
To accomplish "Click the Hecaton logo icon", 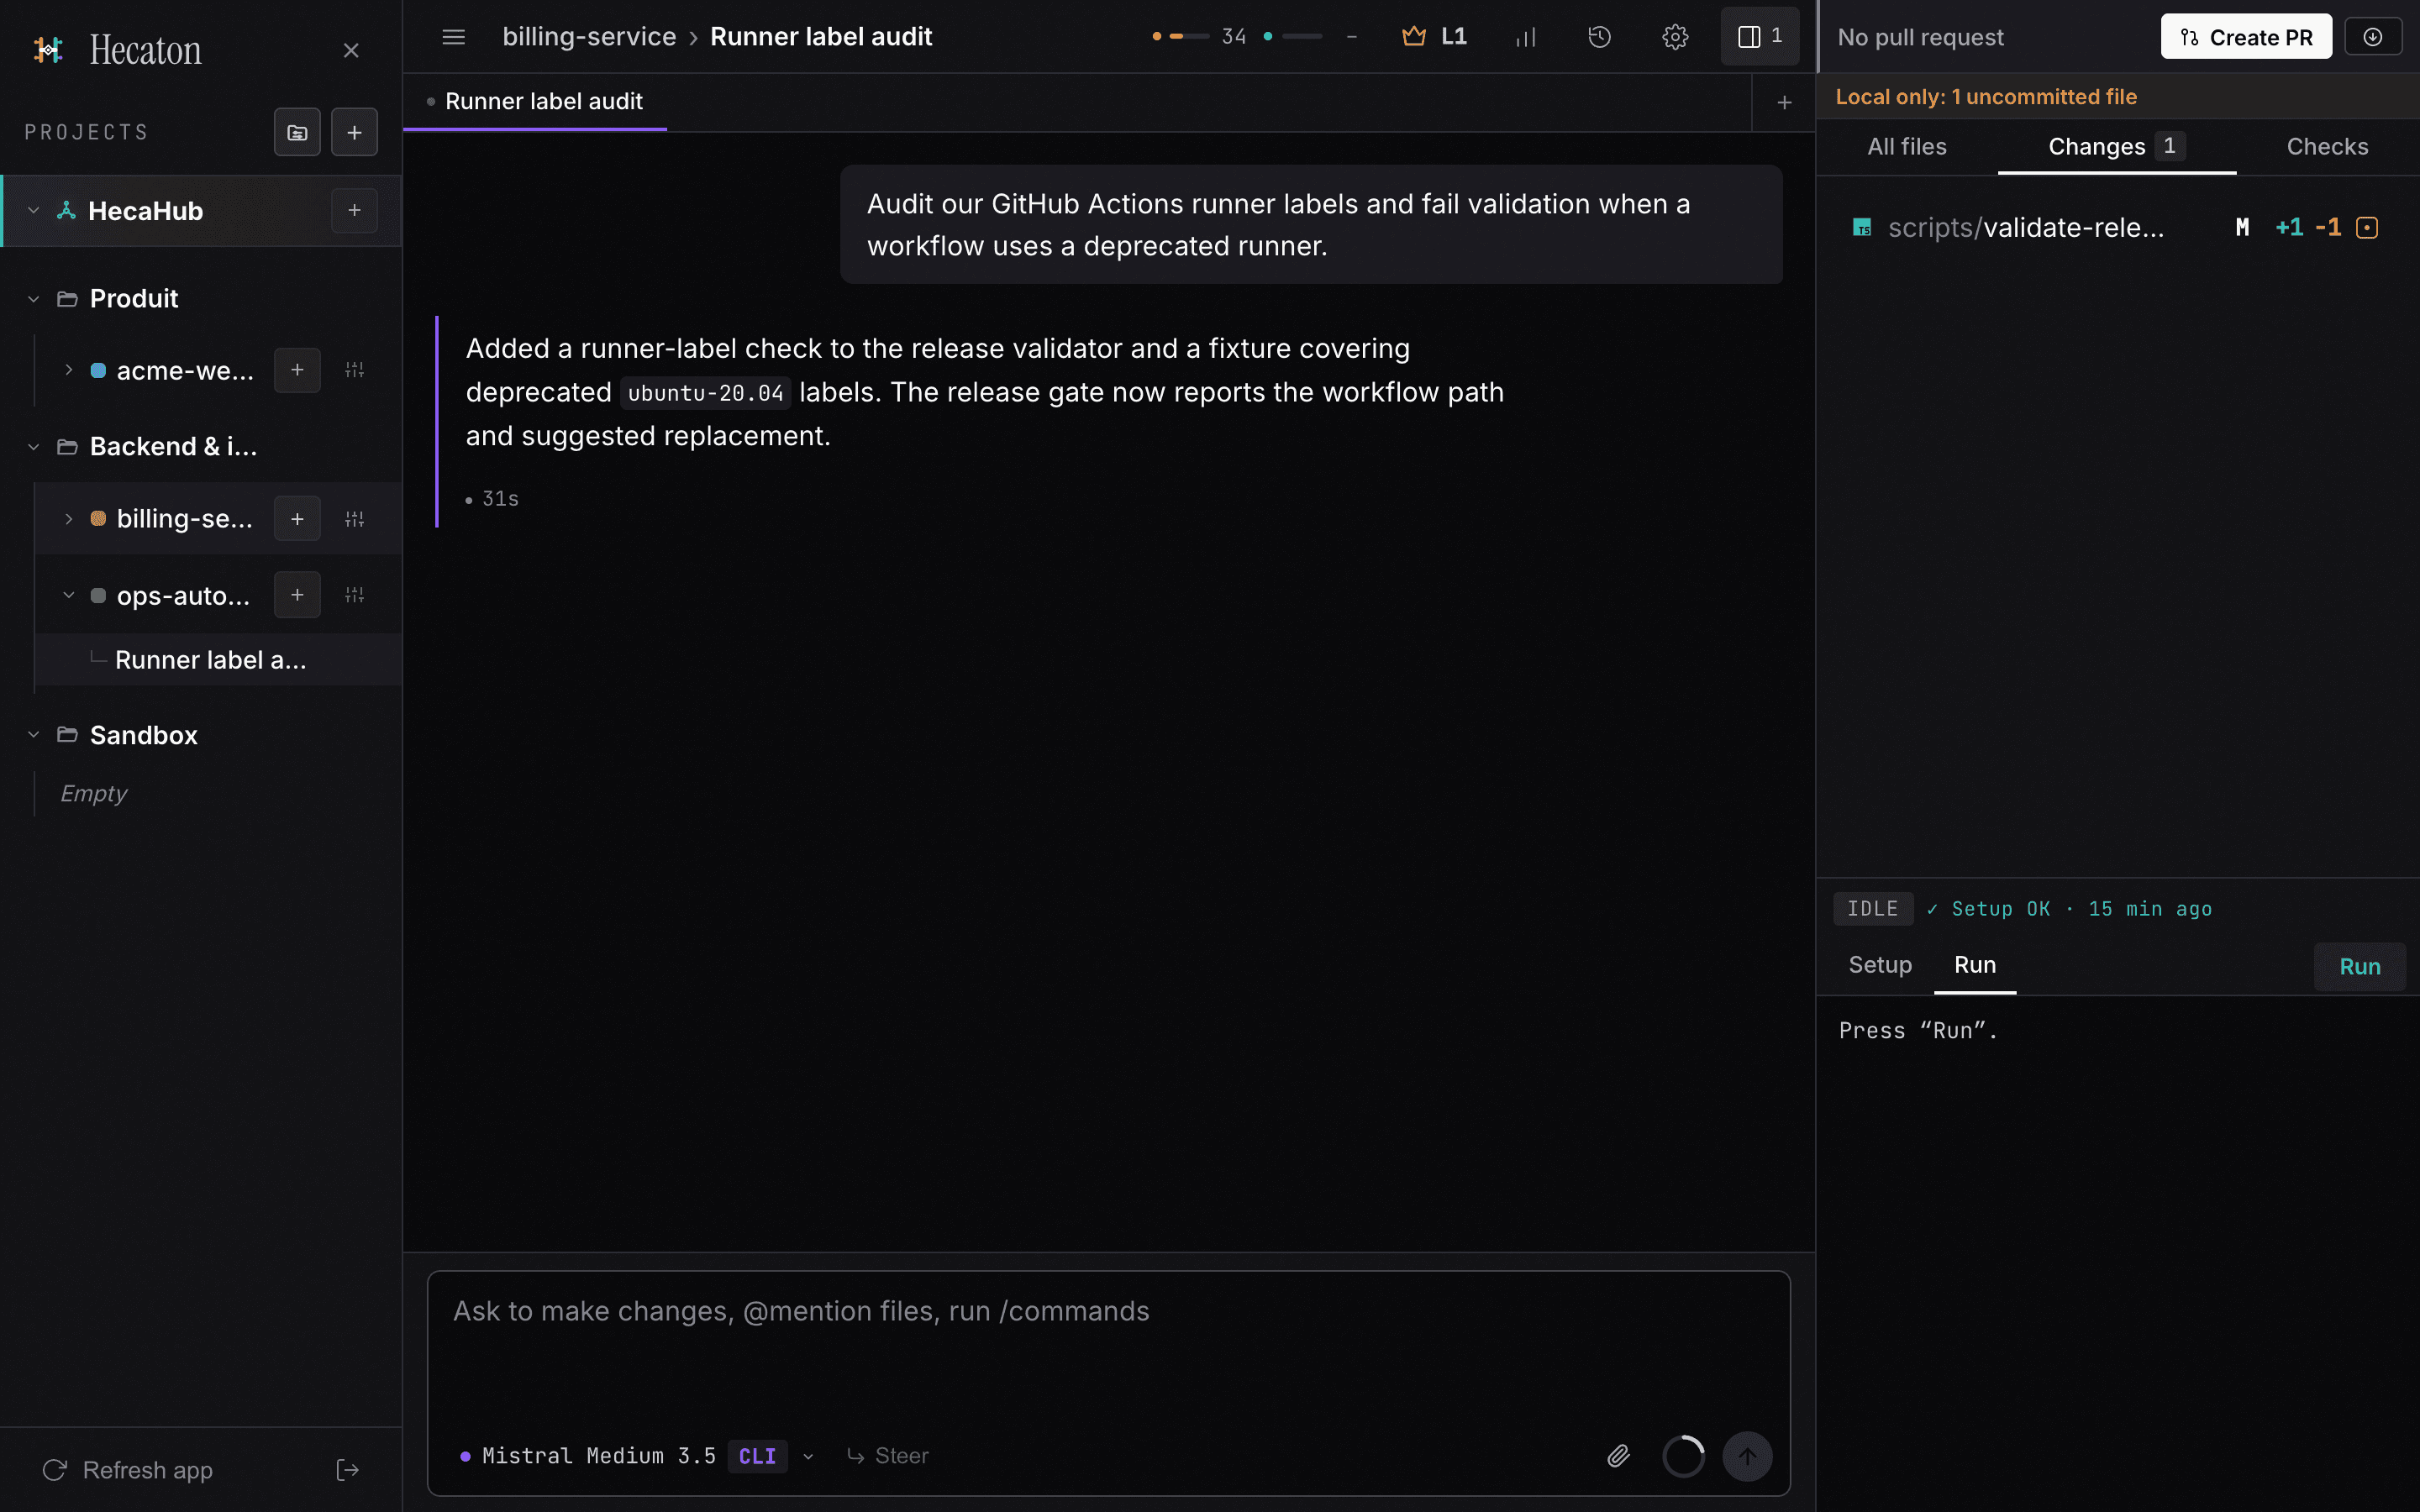I will pos(47,50).
